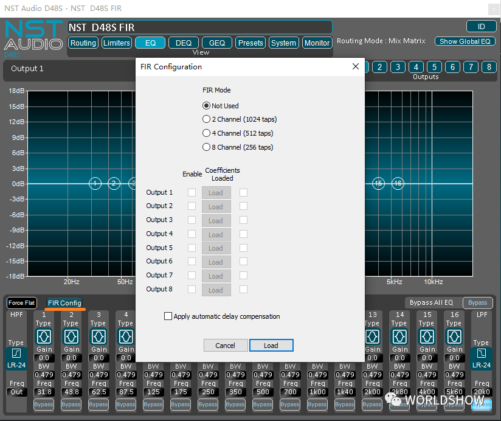Load coefficients for Output 6
Screen dimensions: 501x421
pos(216,262)
